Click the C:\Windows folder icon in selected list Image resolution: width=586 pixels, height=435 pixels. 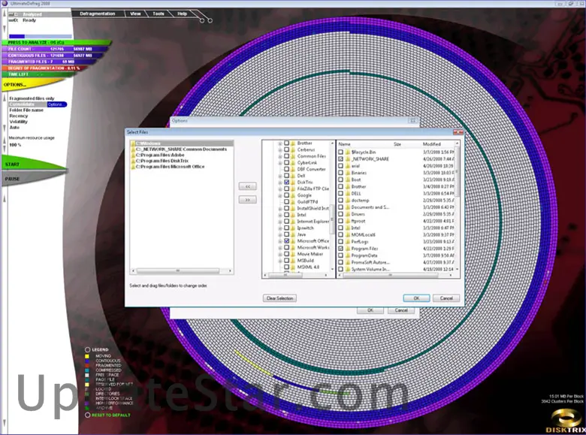tap(133, 143)
